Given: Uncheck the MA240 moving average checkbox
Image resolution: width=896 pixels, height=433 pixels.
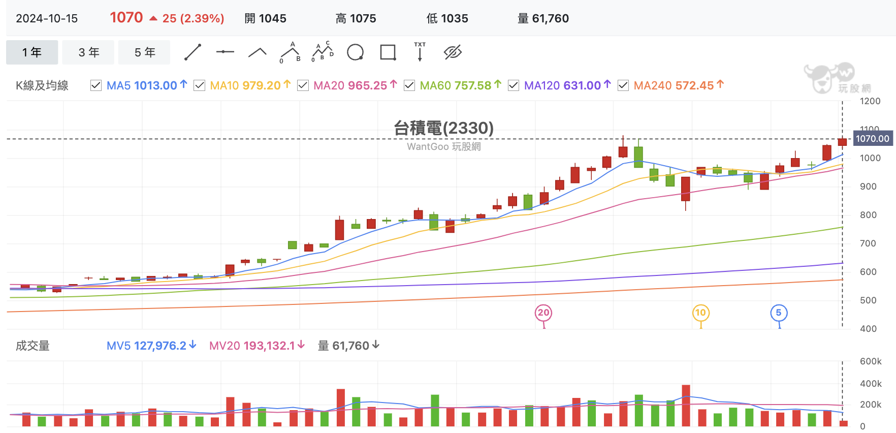Looking at the screenshot, I should 623,85.
